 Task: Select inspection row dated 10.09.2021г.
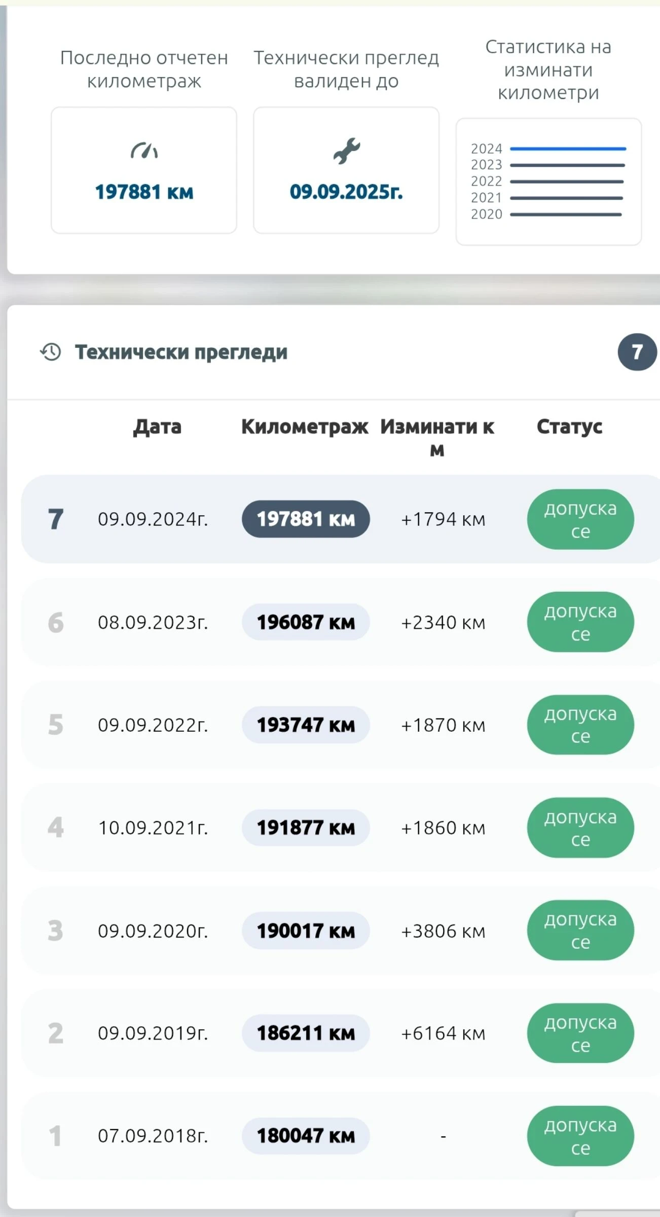153,828
